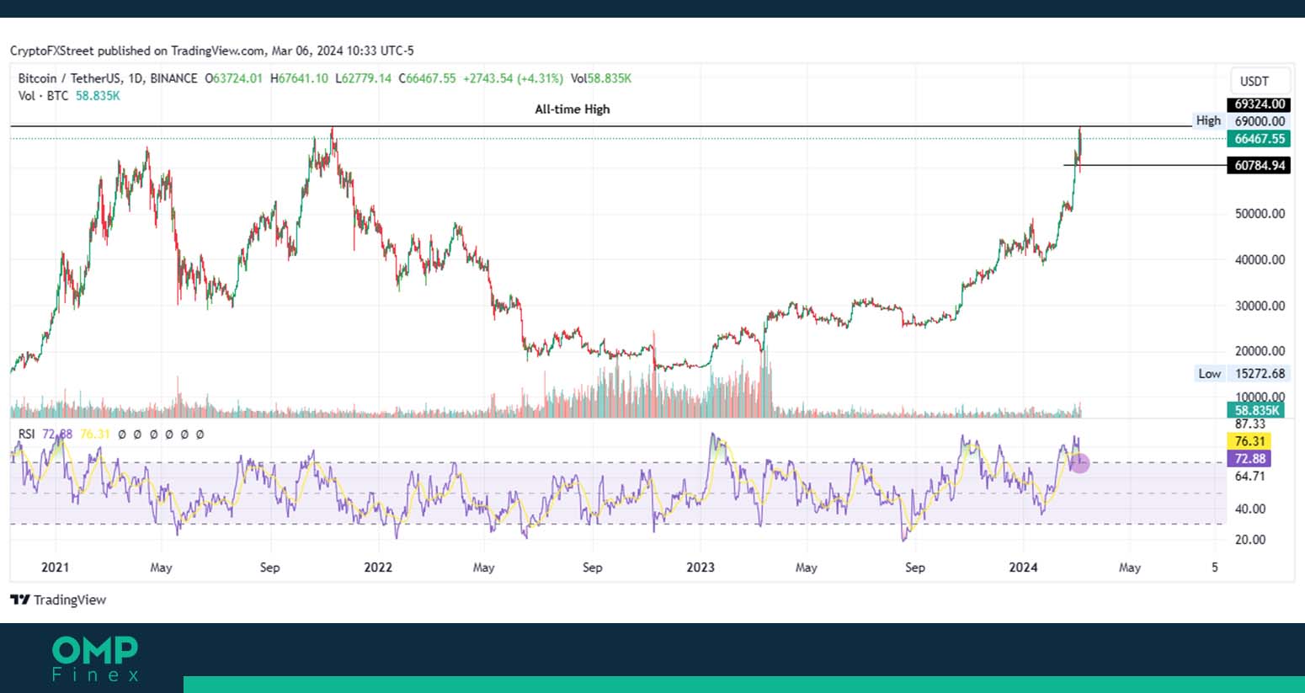Image resolution: width=1305 pixels, height=693 pixels.
Task: Click the RSI 40.00 axis label
Action: pyautogui.click(x=1250, y=509)
